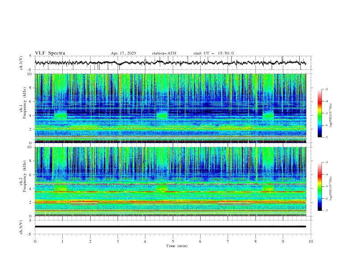Click the "-7" tick on ch.2 colorbar
The width and height of the screenshot is (350, 271).
click(326, 210)
